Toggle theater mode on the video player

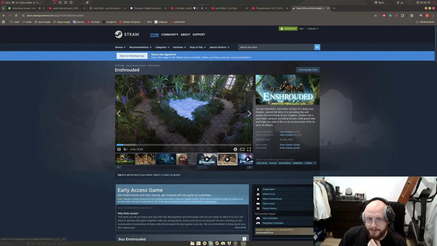(x=242, y=149)
